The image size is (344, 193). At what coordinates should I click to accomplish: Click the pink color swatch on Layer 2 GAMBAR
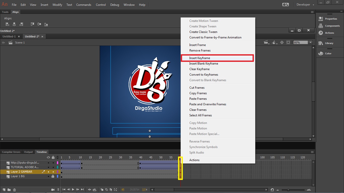57,172
